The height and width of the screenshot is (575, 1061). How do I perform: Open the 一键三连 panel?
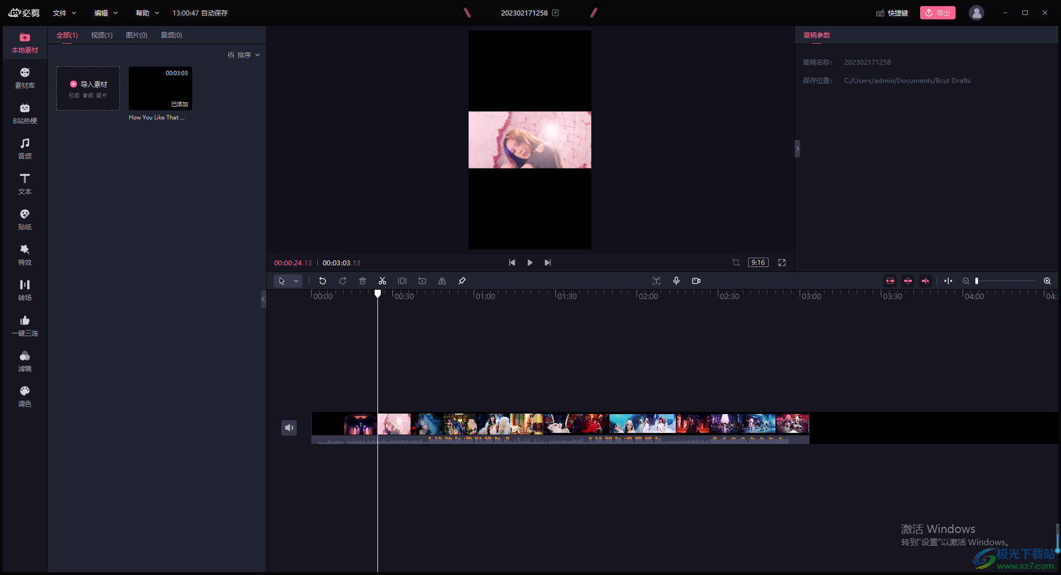[25, 326]
